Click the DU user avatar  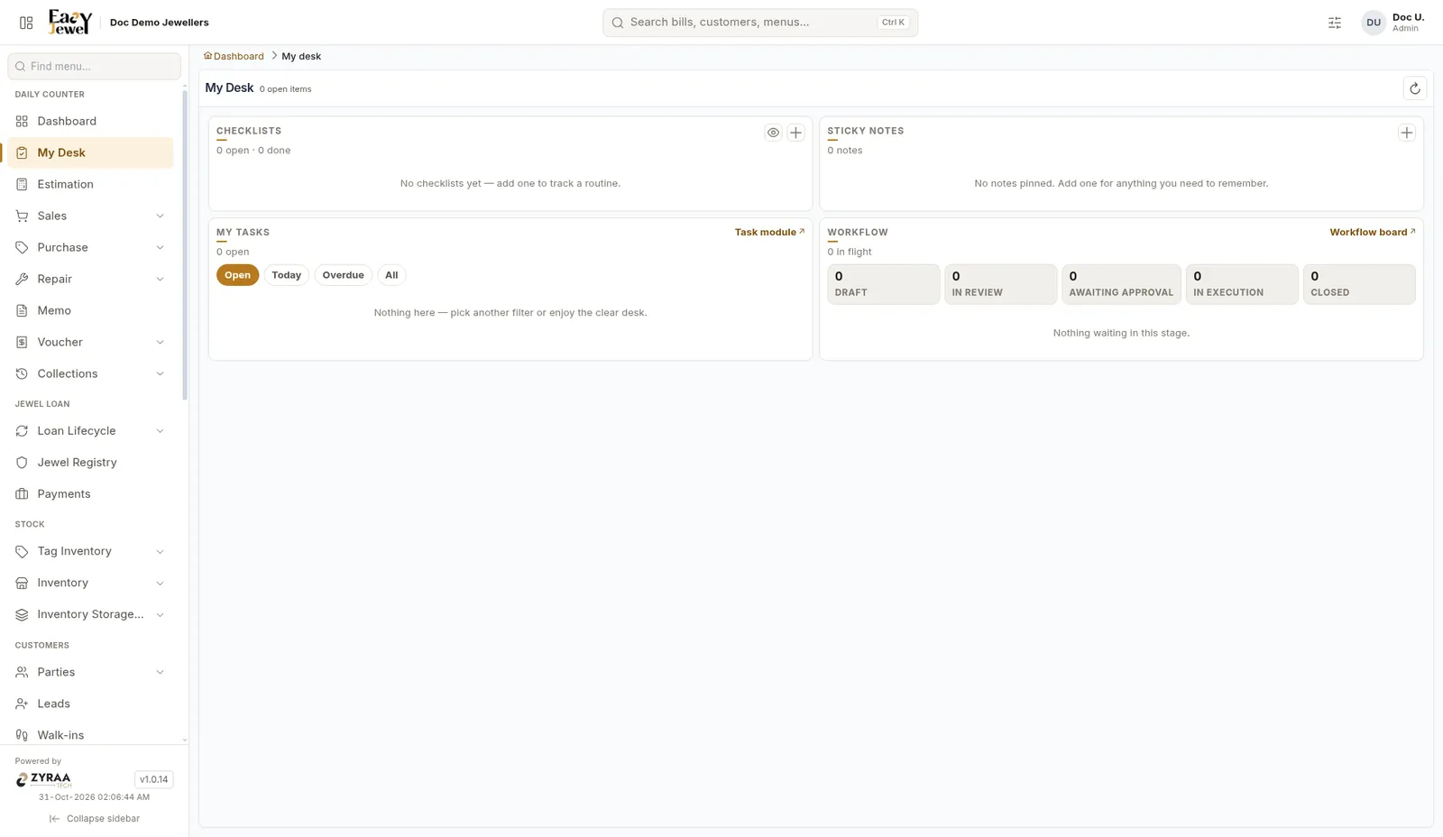pos(1373,23)
